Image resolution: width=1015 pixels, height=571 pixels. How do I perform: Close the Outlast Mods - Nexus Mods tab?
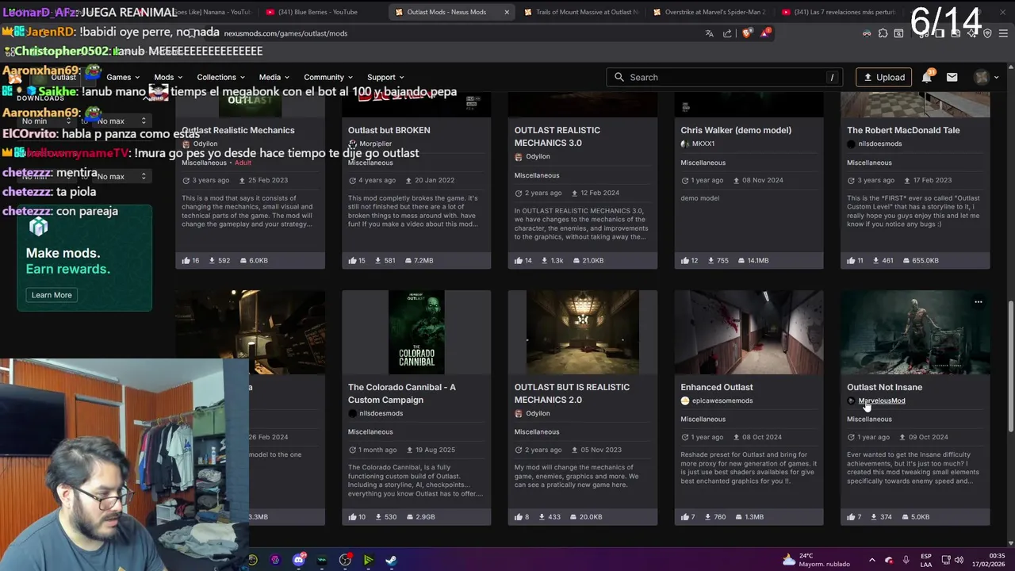[x=507, y=12]
